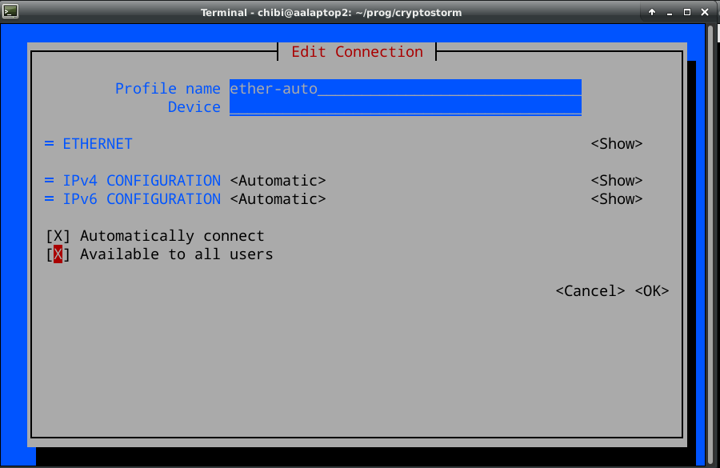
Task: Minimize the Terminal window
Action: (x=670, y=12)
